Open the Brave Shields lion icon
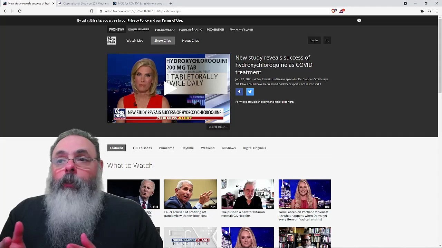This screenshot has height=248, width=442. pyautogui.click(x=334, y=11)
